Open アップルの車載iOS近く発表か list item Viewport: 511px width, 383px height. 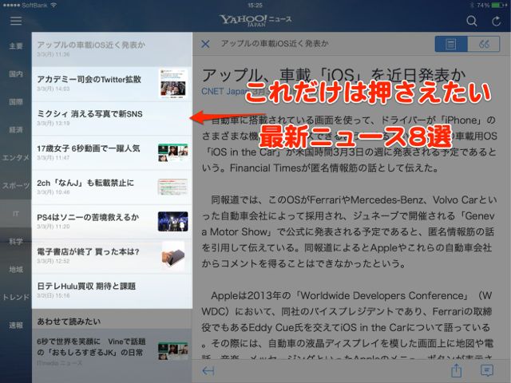click(112, 49)
